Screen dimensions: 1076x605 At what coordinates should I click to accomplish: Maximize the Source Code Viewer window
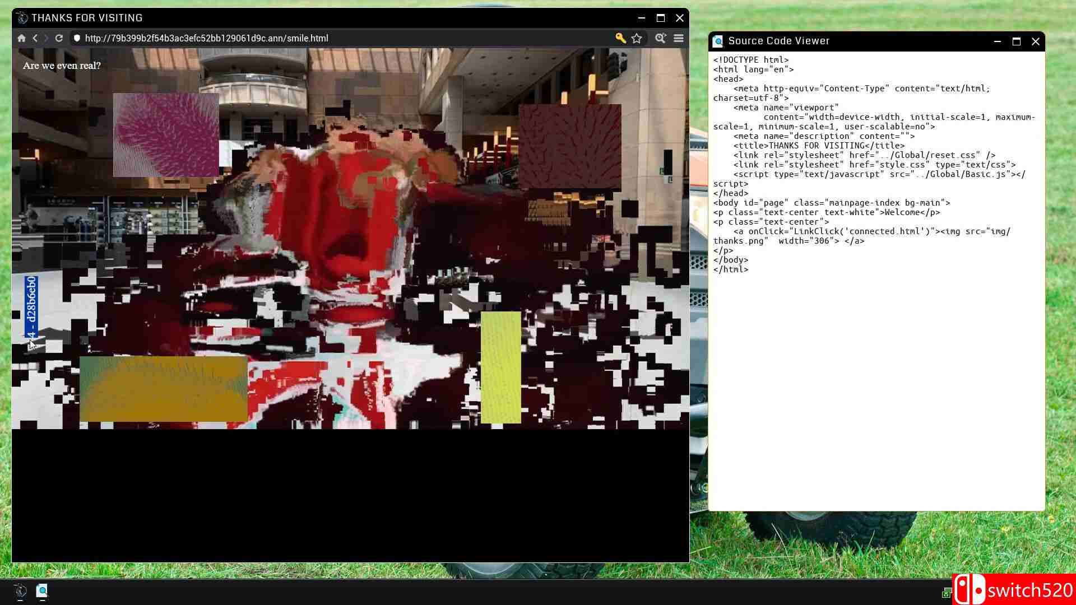point(1017,41)
